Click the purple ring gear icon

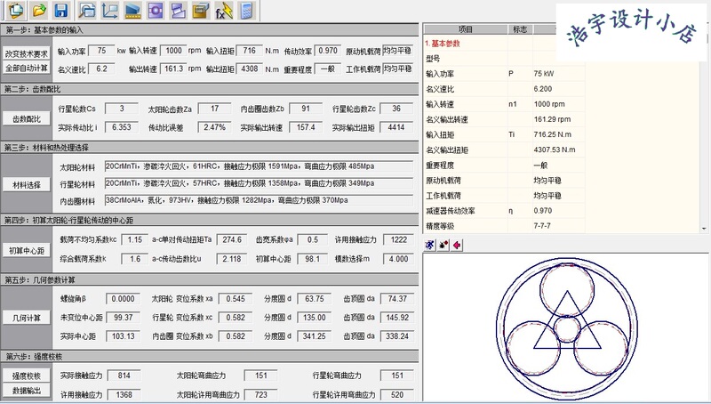pyautogui.click(x=156, y=11)
